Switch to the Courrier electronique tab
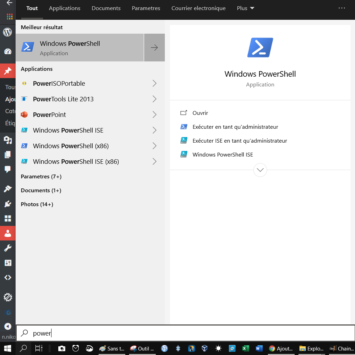The height and width of the screenshot is (355, 355). click(x=198, y=8)
